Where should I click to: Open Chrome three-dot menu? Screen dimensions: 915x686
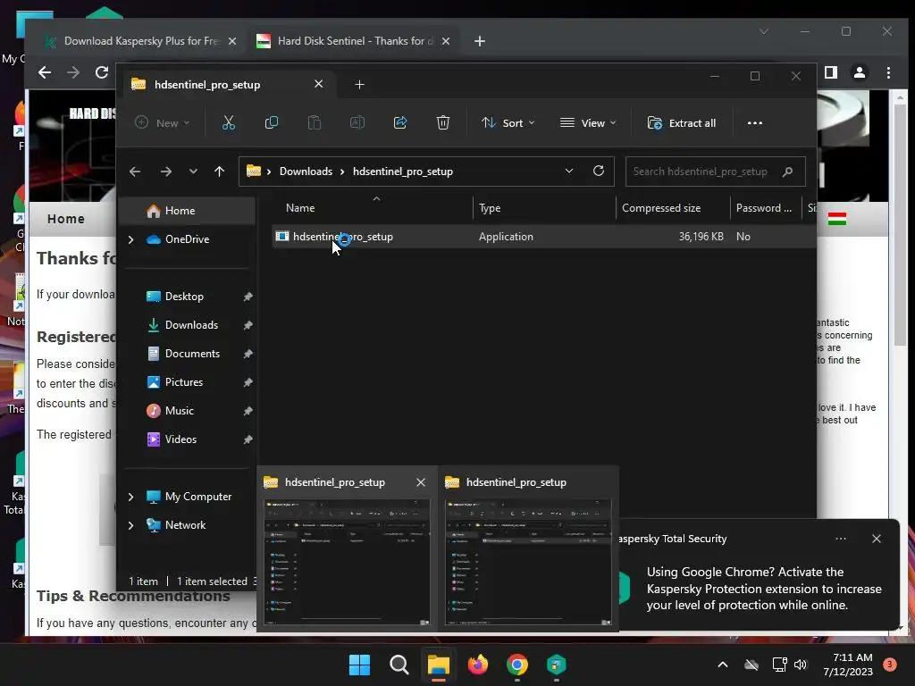tap(888, 72)
